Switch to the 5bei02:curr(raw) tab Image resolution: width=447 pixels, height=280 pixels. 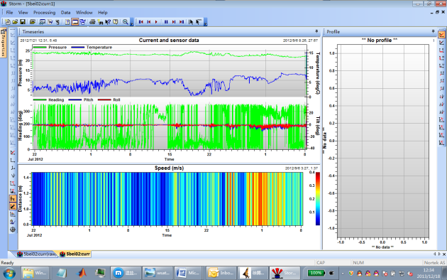[36, 254]
